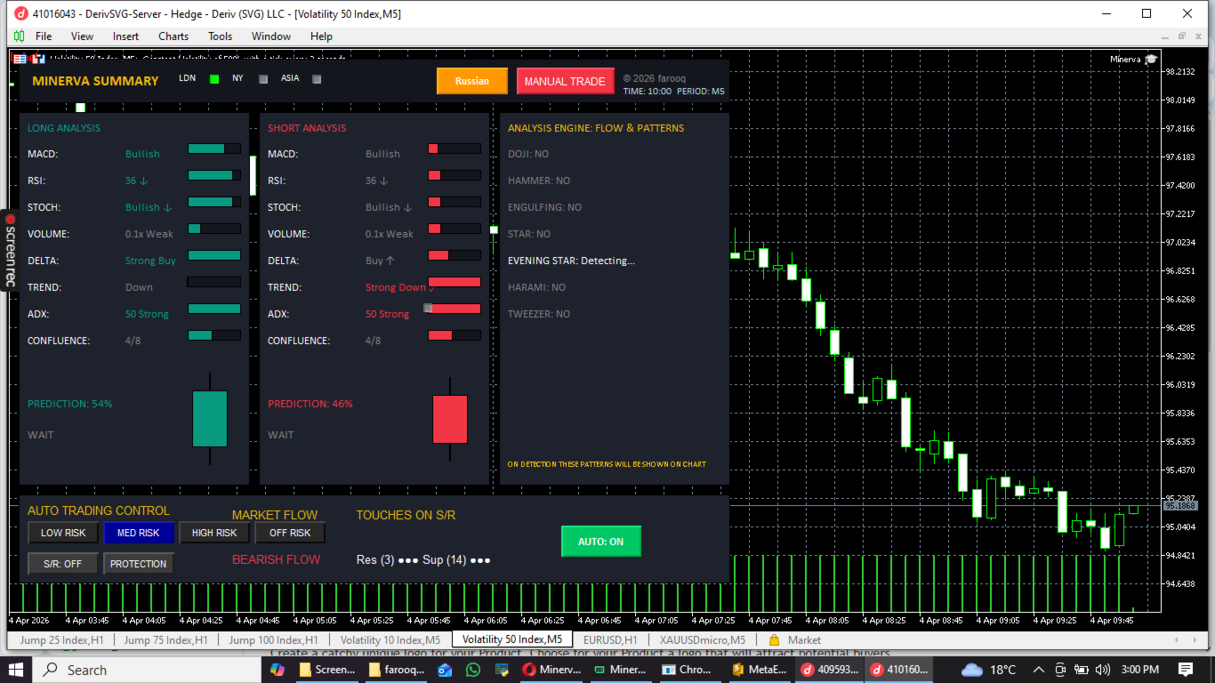This screenshot has width=1215, height=683.
Task: Select the OFF RISK option
Action: click(x=290, y=533)
